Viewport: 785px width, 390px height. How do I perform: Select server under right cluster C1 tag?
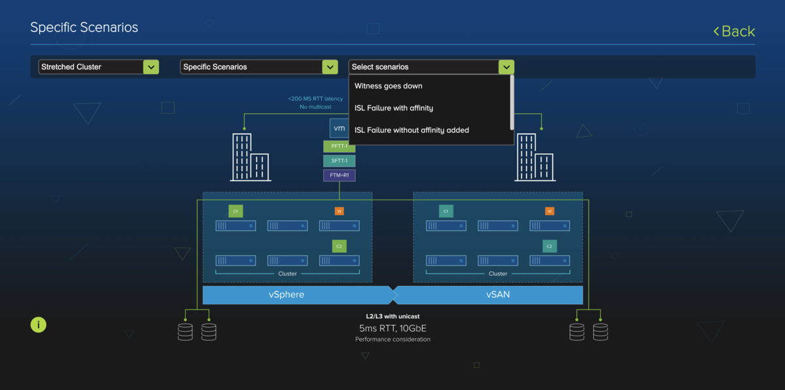click(446, 226)
